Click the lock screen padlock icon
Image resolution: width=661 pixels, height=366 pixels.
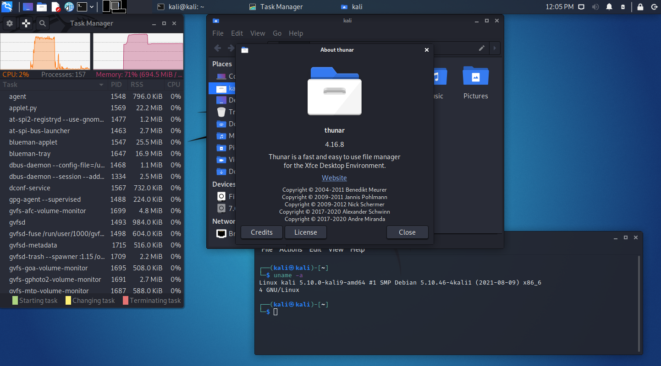[640, 7]
